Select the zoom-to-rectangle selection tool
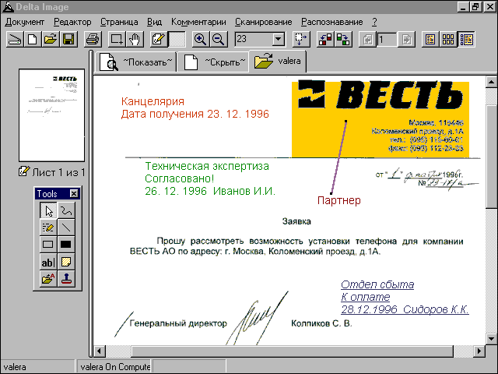Image resolution: width=498 pixels, height=374 pixels. pyautogui.click(x=117, y=40)
